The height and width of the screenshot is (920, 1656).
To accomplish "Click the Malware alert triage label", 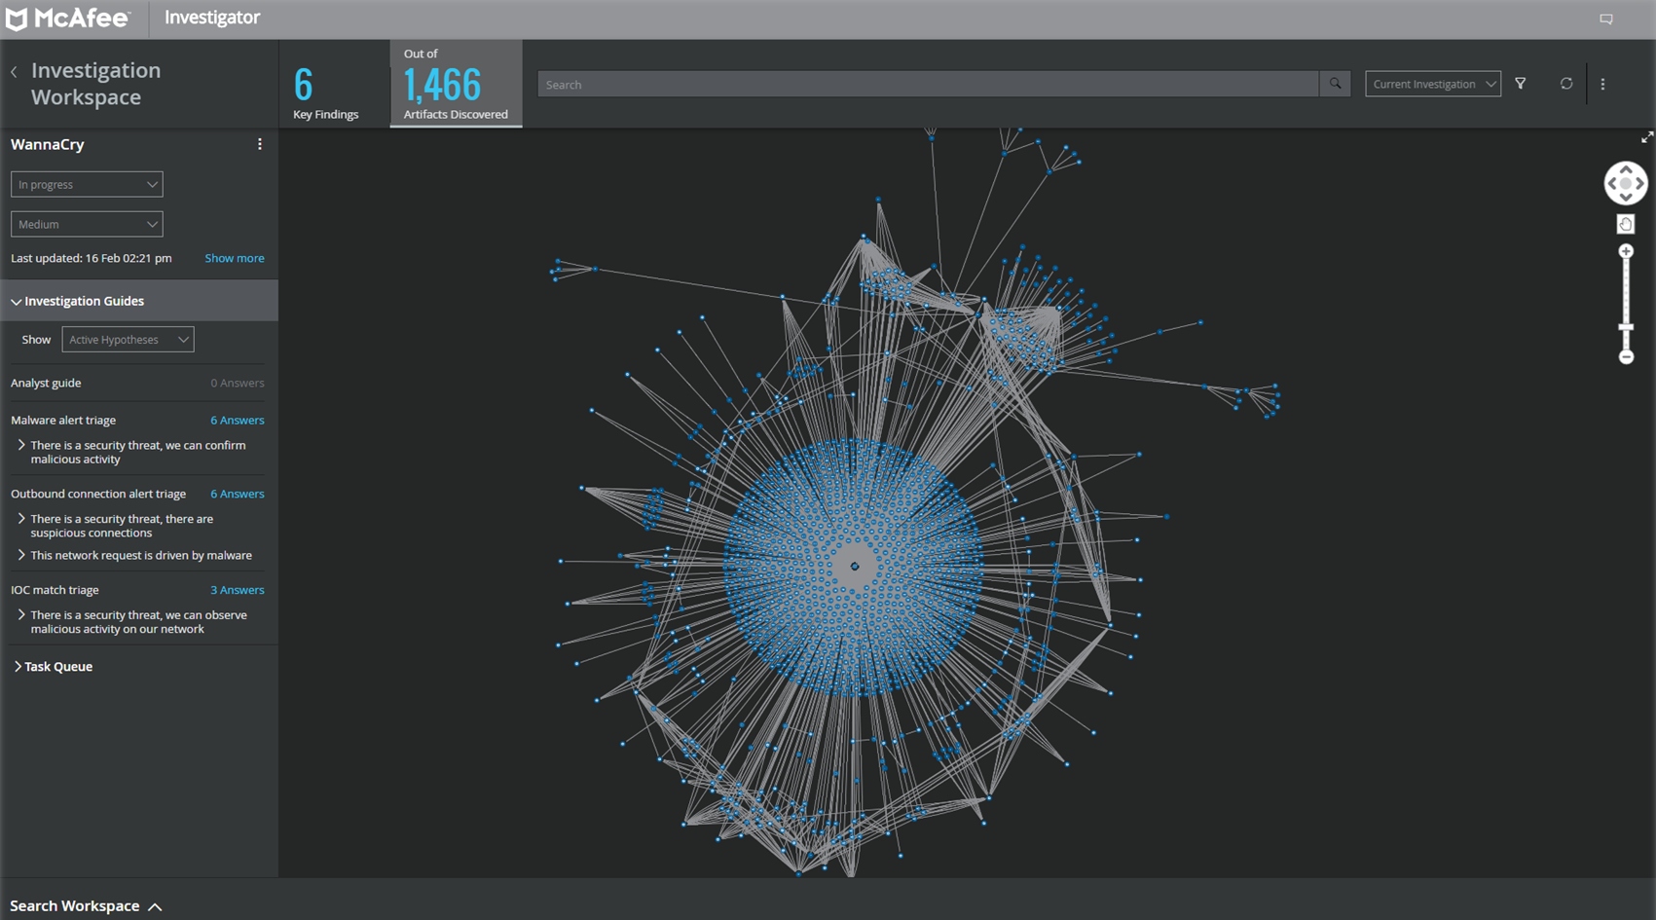I will (63, 421).
